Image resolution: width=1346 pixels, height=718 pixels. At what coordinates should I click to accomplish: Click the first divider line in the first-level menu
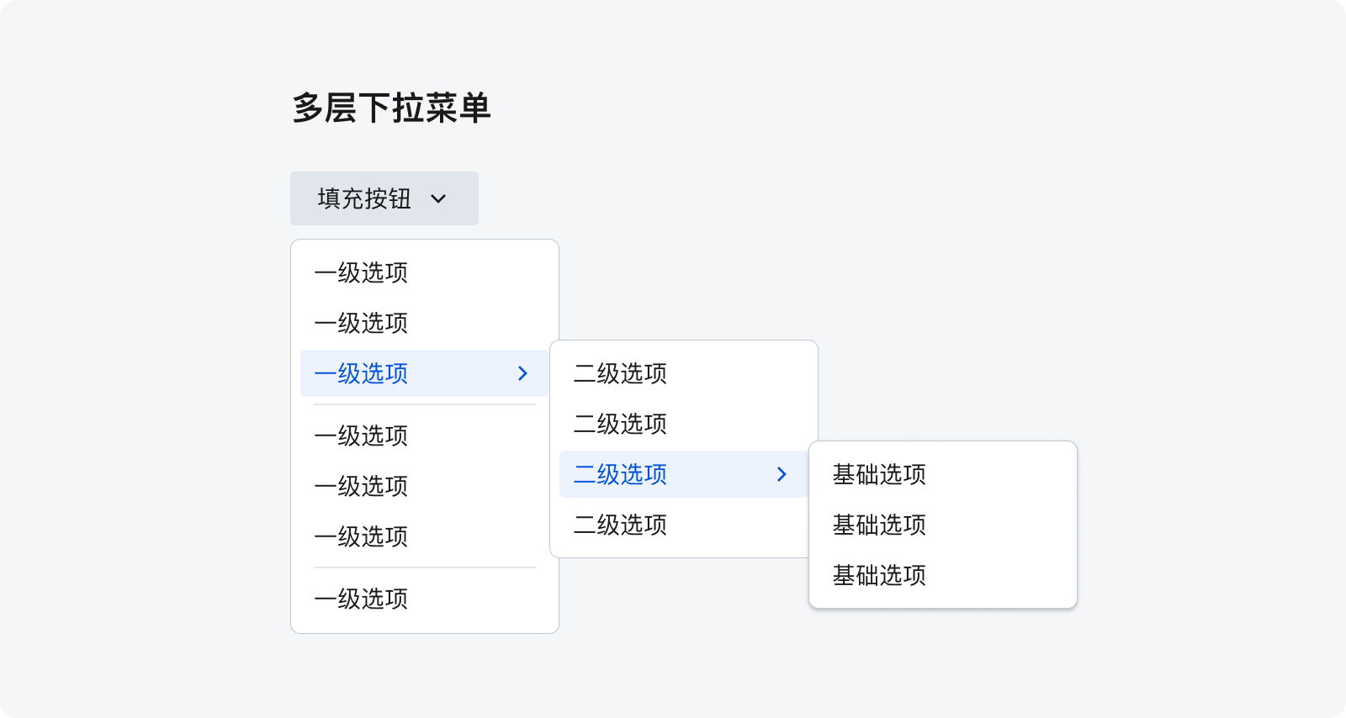pos(425,404)
